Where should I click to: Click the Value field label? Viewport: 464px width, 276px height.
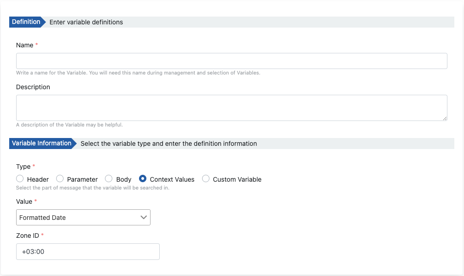pyautogui.click(x=24, y=201)
